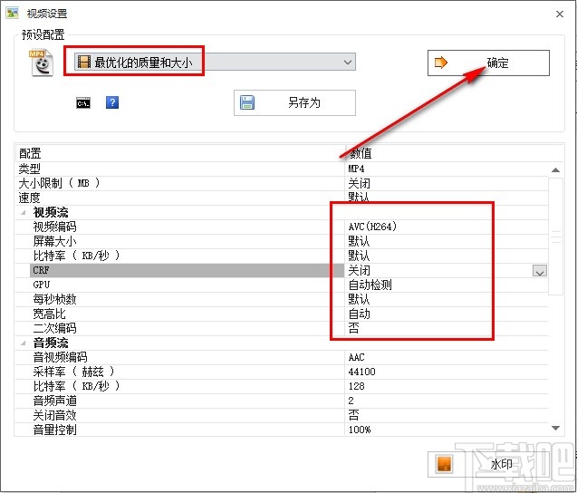Click the vertical scrollbar thumb of settings list
The height and width of the screenshot is (493, 577).
coord(555,237)
